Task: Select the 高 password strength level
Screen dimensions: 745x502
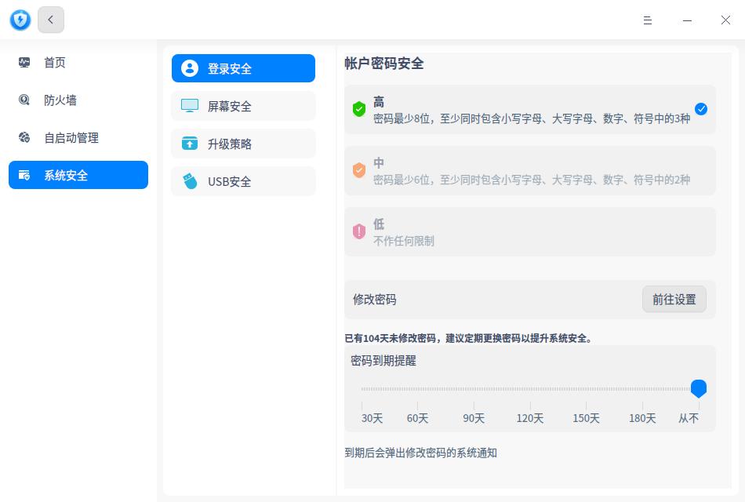Action: pyautogui.click(x=530, y=109)
